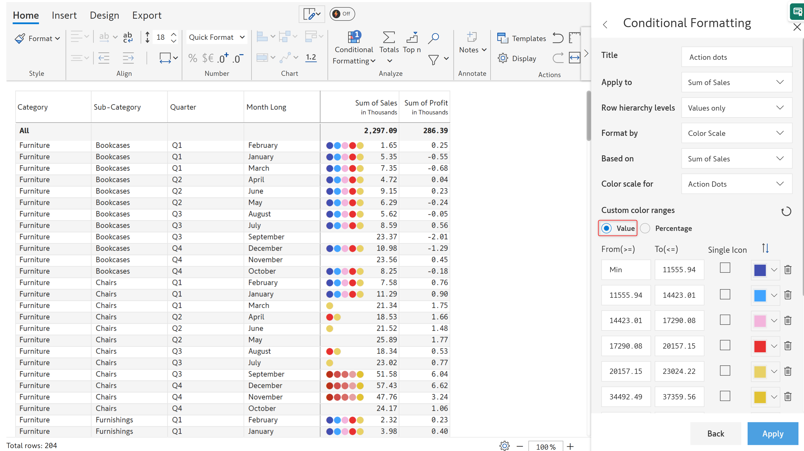Expand the Format by Color Scale dropdown
804x451 pixels.
point(737,133)
